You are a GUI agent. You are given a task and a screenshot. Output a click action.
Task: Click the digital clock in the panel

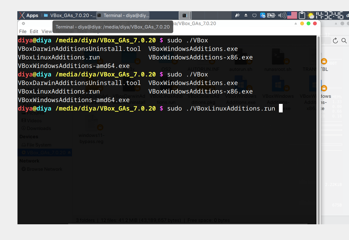[330, 15]
